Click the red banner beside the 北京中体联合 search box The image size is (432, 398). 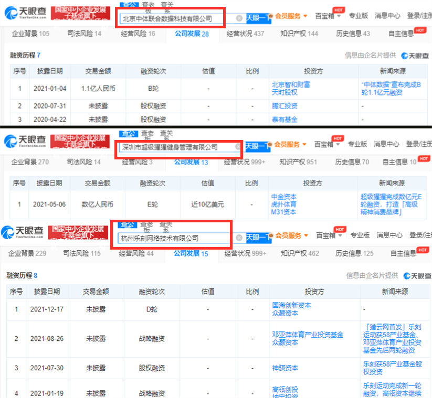click(x=80, y=13)
